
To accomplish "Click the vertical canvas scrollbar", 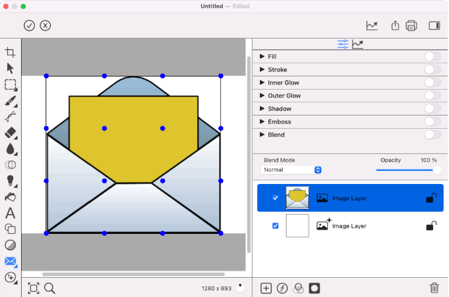I will point(249,155).
